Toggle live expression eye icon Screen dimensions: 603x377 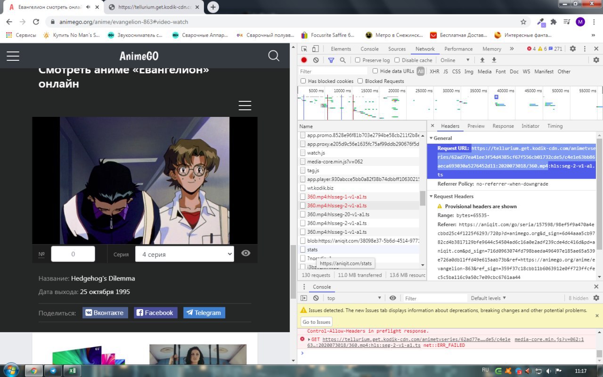392,298
